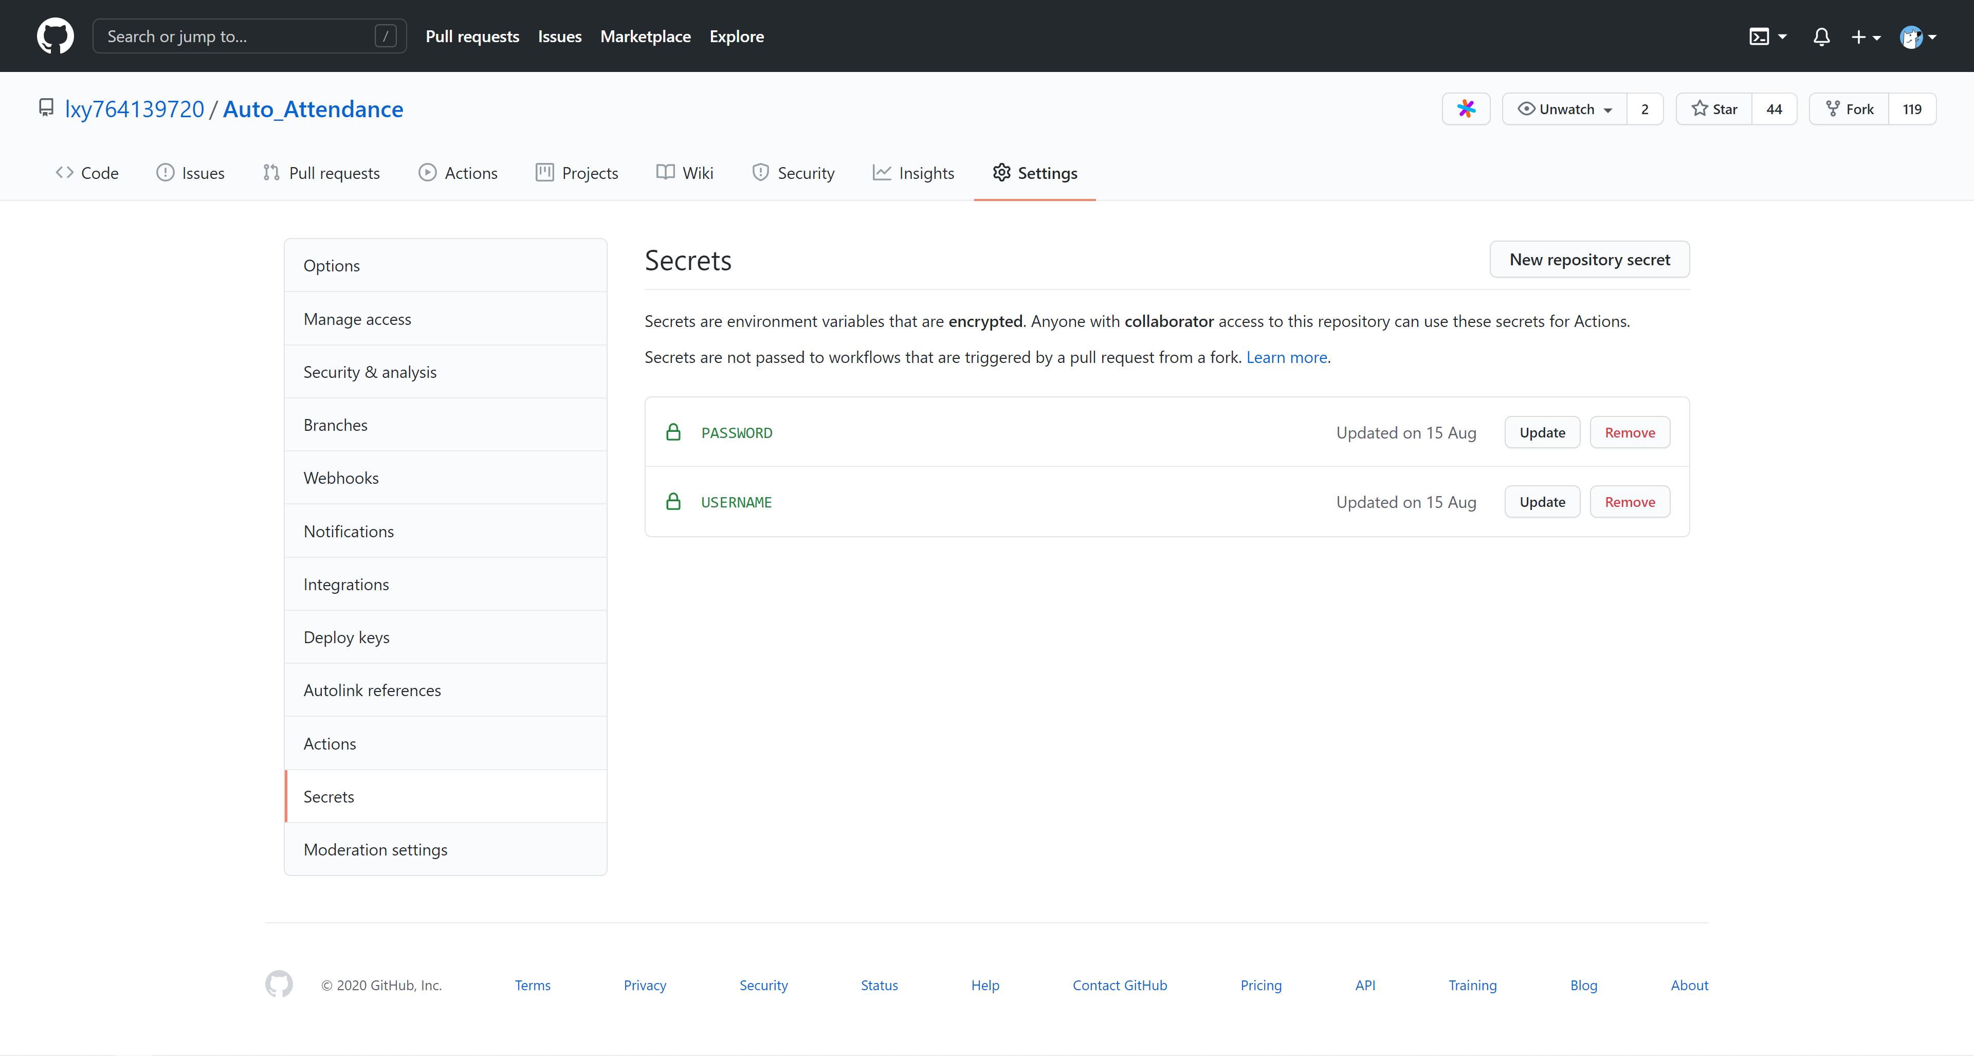
Task: View the 44 stargazers count
Action: pyautogui.click(x=1774, y=109)
